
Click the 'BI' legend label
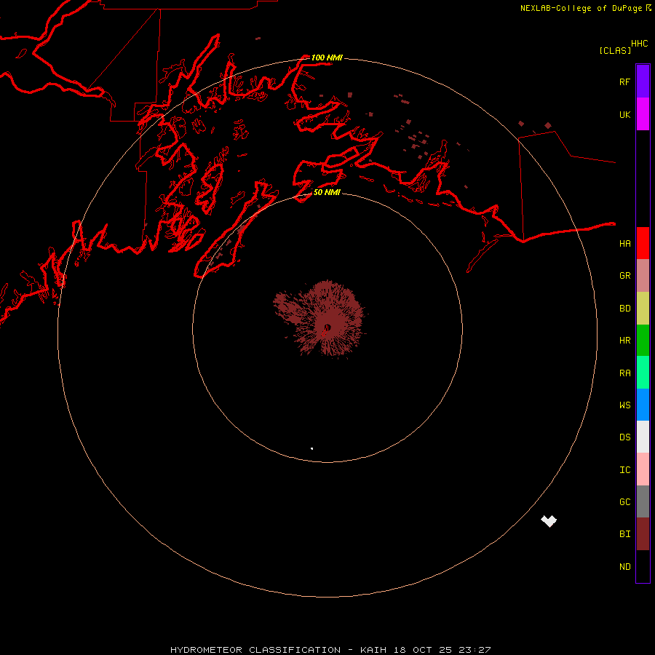click(624, 534)
